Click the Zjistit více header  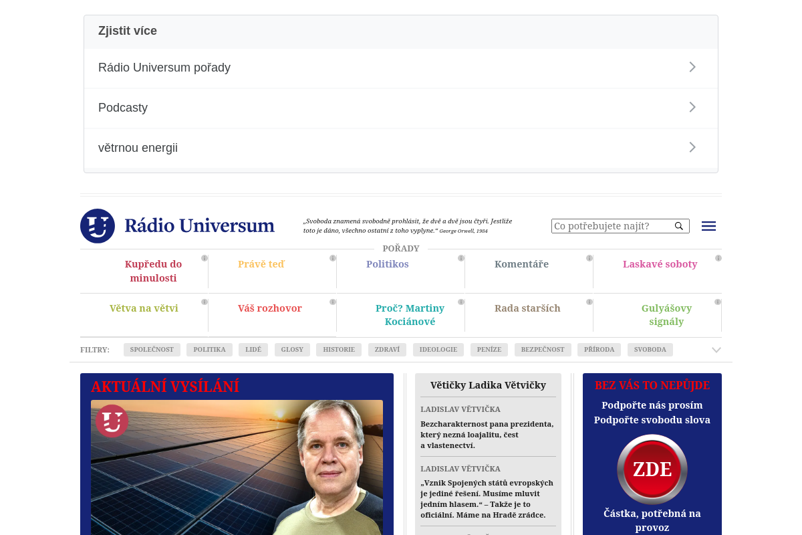tap(128, 31)
